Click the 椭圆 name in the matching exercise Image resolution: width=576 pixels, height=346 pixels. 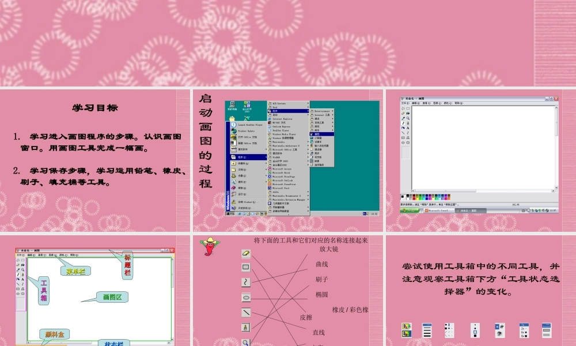click(x=322, y=295)
